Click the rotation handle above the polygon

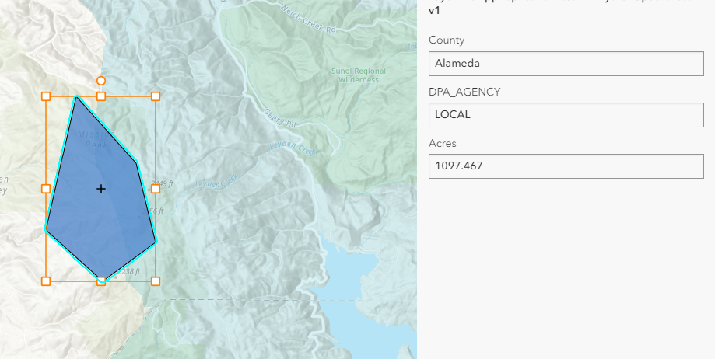pos(101,80)
